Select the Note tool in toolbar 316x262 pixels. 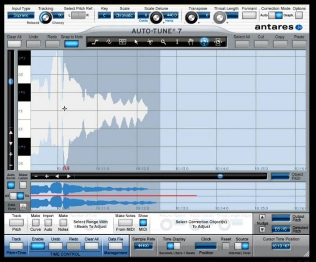coord(122,42)
